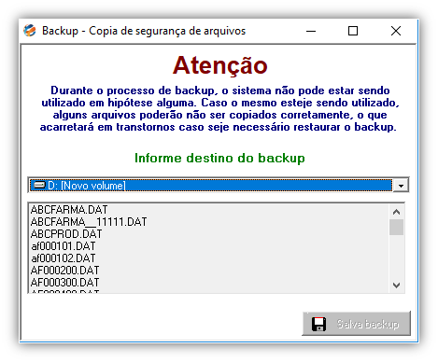Select af000101.DAT file entry
The height and width of the screenshot is (362, 438).
[64, 246]
